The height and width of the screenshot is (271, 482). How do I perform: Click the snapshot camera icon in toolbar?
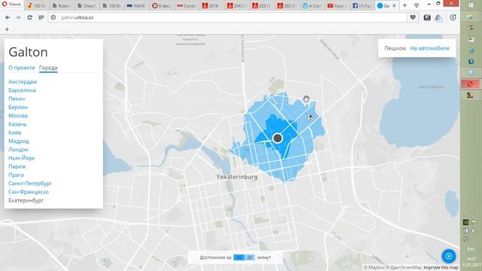[x=427, y=17]
